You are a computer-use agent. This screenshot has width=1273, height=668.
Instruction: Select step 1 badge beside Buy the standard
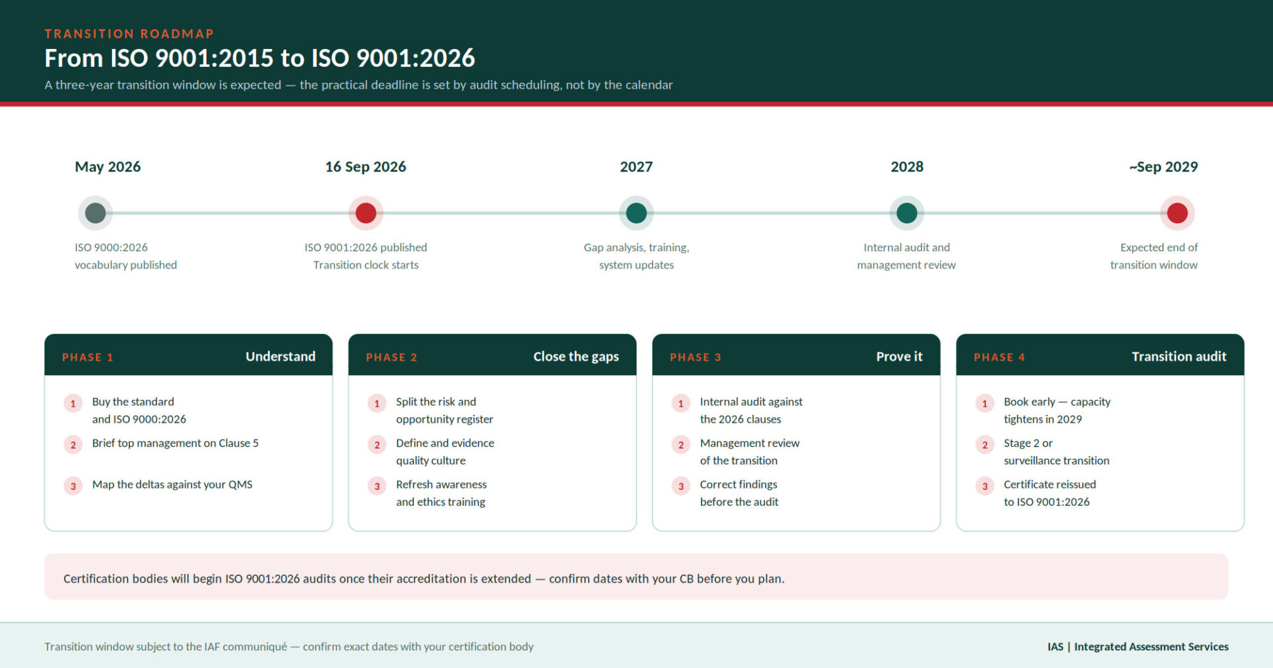pos(73,403)
